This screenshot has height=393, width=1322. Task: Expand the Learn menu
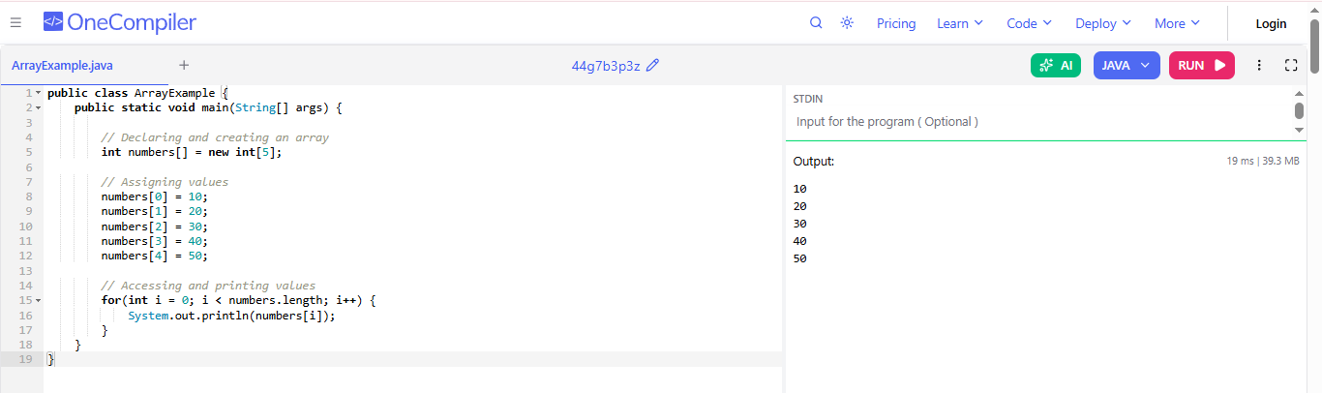pos(959,23)
